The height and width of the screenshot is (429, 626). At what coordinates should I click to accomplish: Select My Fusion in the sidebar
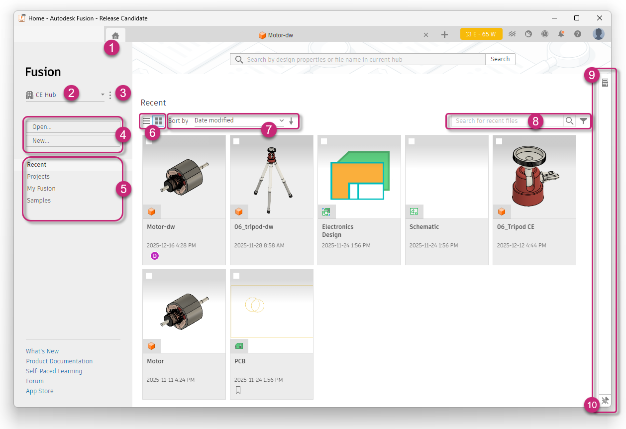[x=41, y=189]
